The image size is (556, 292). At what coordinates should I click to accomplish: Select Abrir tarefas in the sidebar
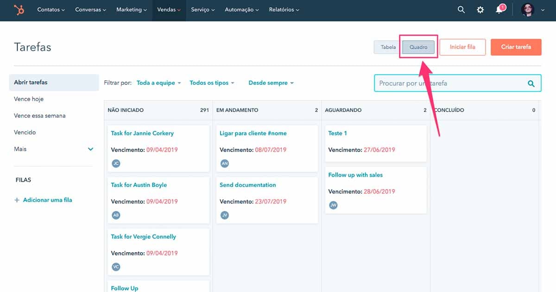coord(54,83)
